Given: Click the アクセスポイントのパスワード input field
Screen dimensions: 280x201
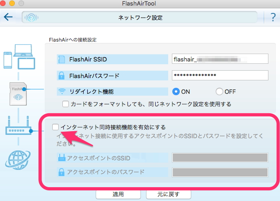Looking at the screenshot, I should [220, 172].
